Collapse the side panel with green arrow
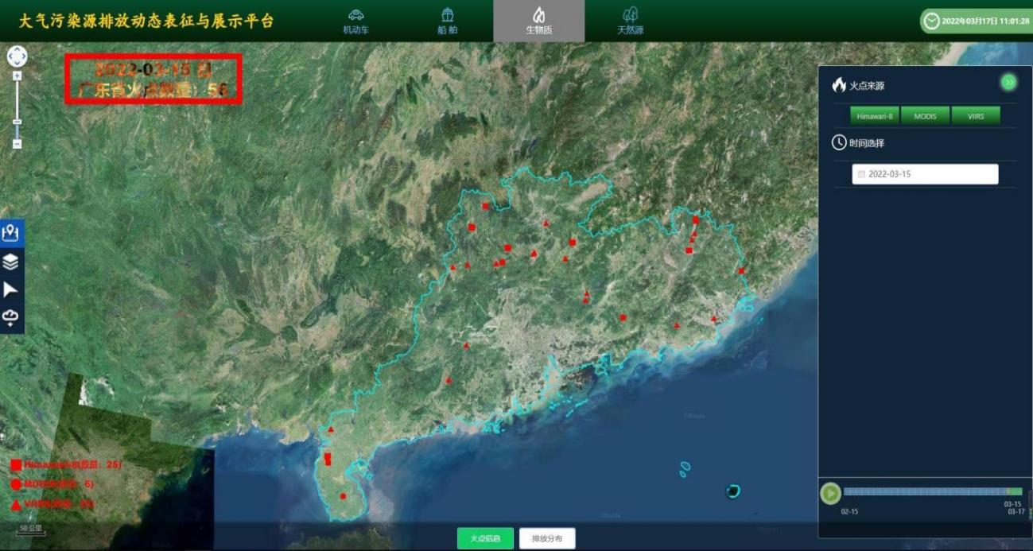Viewport: 1033px width, 551px height. [x=1008, y=82]
